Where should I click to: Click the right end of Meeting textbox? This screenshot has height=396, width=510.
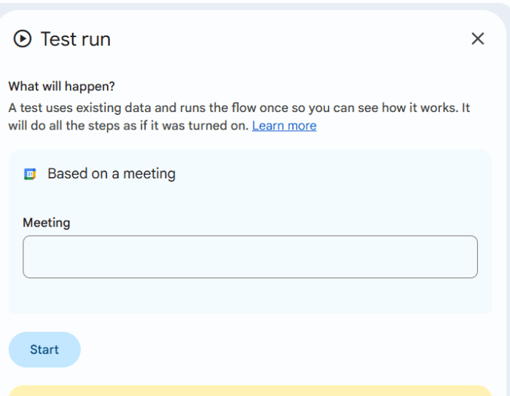click(x=470, y=257)
